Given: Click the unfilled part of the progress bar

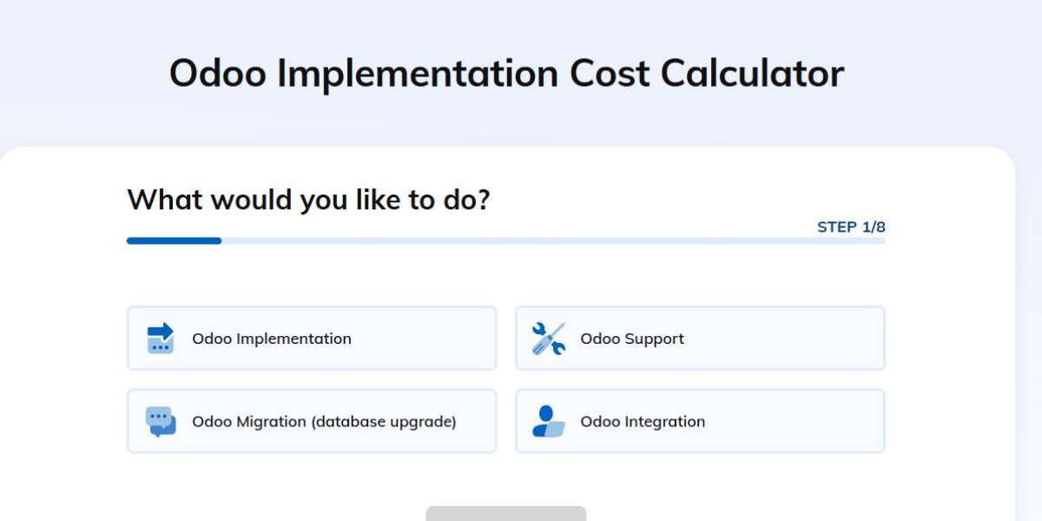Looking at the screenshot, I should pos(553,241).
